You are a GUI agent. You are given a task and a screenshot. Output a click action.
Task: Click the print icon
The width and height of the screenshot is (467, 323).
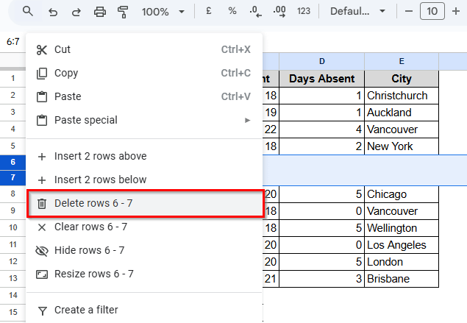(100, 12)
